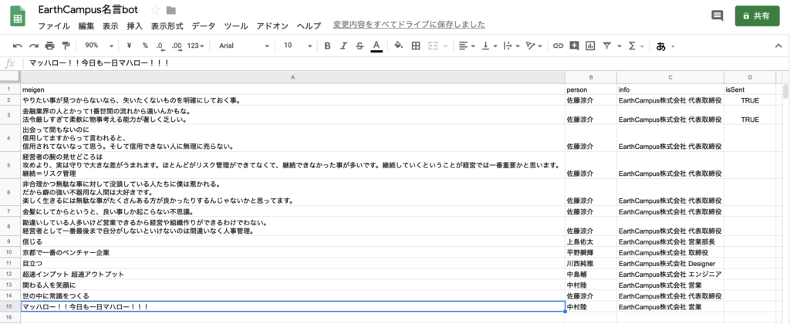This screenshot has width=790, height=324.
Task: Decrease decimal places (.0 button)
Action: pyautogui.click(x=160, y=46)
